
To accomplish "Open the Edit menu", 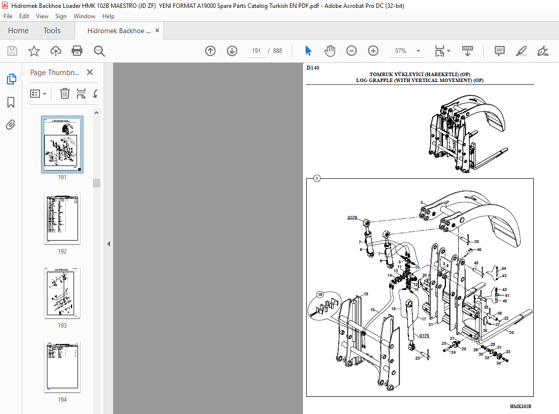I will coord(24,16).
